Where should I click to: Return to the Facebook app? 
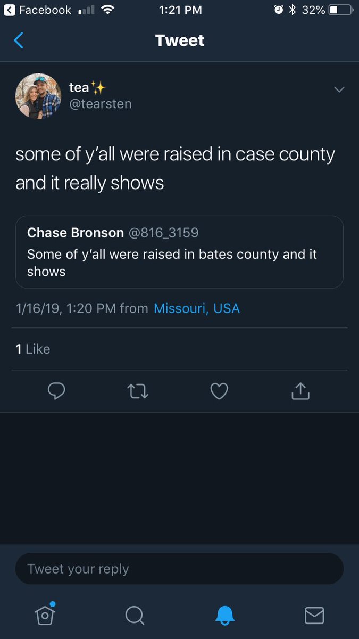(38, 10)
